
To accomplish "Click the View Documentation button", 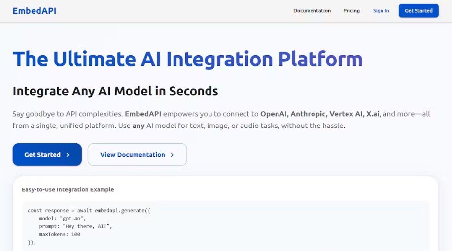I will pos(137,155).
